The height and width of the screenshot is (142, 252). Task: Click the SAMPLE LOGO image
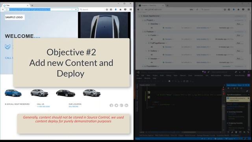15,17
